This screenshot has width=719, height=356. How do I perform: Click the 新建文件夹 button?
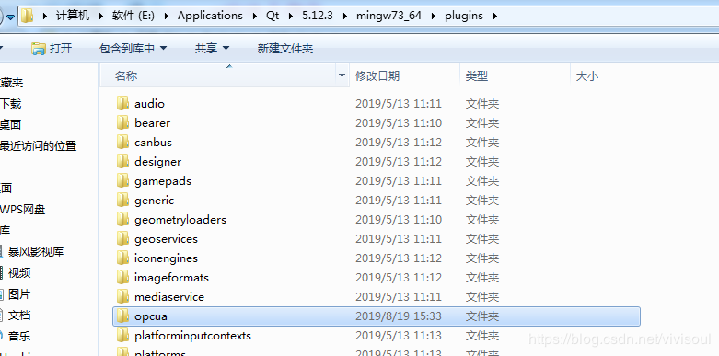[285, 48]
